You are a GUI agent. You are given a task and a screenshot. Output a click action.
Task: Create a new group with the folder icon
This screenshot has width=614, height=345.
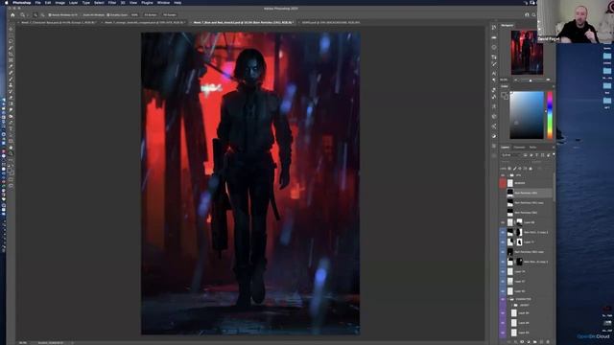click(535, 342)
